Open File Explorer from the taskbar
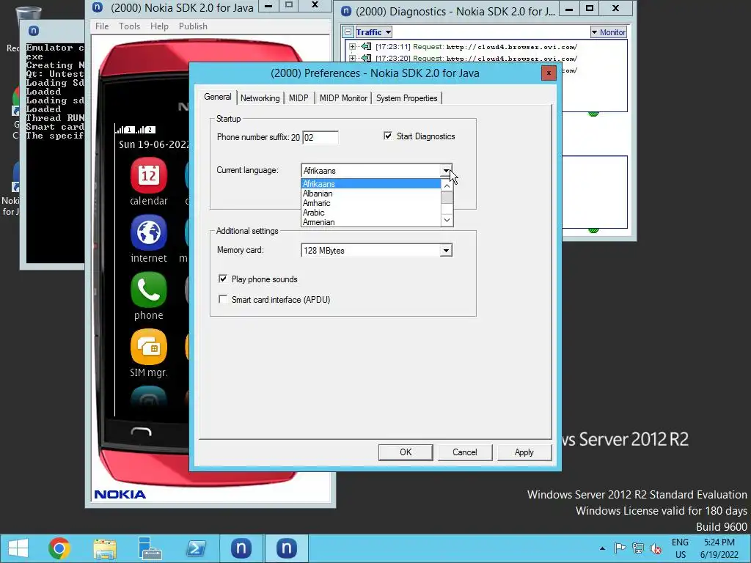This screenshot has width=751, height=563. (105, 548)
